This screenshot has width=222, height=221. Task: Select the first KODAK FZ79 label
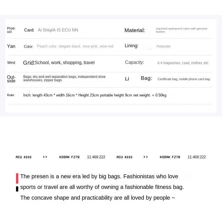pyautogui.click(x=69, y=157)
